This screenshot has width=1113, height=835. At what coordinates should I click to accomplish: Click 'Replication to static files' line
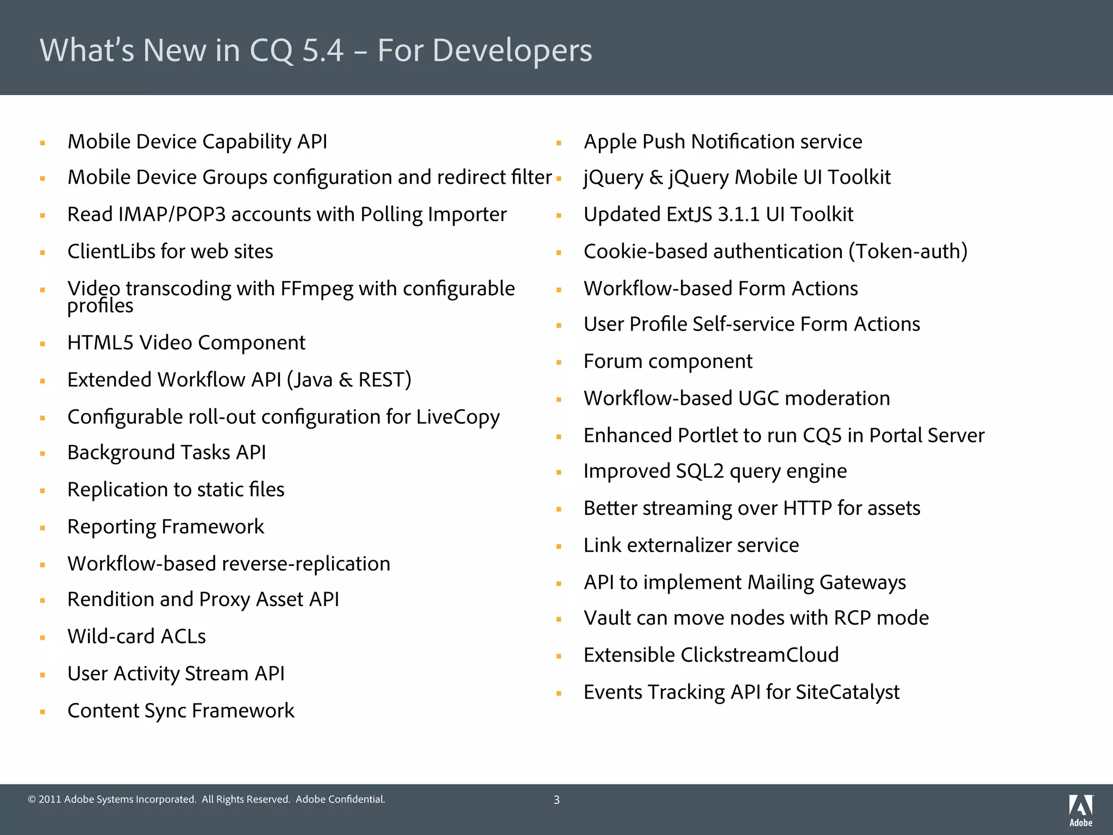point(176,490)
